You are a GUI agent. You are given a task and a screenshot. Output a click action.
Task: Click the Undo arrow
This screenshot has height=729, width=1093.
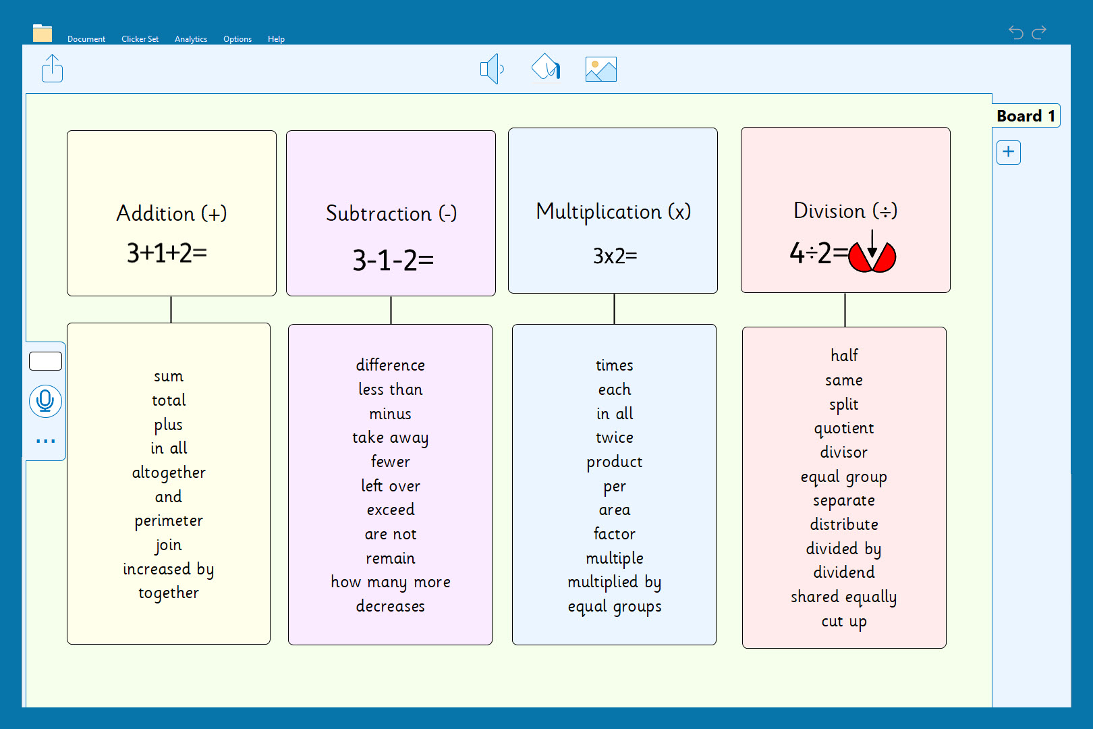click(x=1016, y=32)
